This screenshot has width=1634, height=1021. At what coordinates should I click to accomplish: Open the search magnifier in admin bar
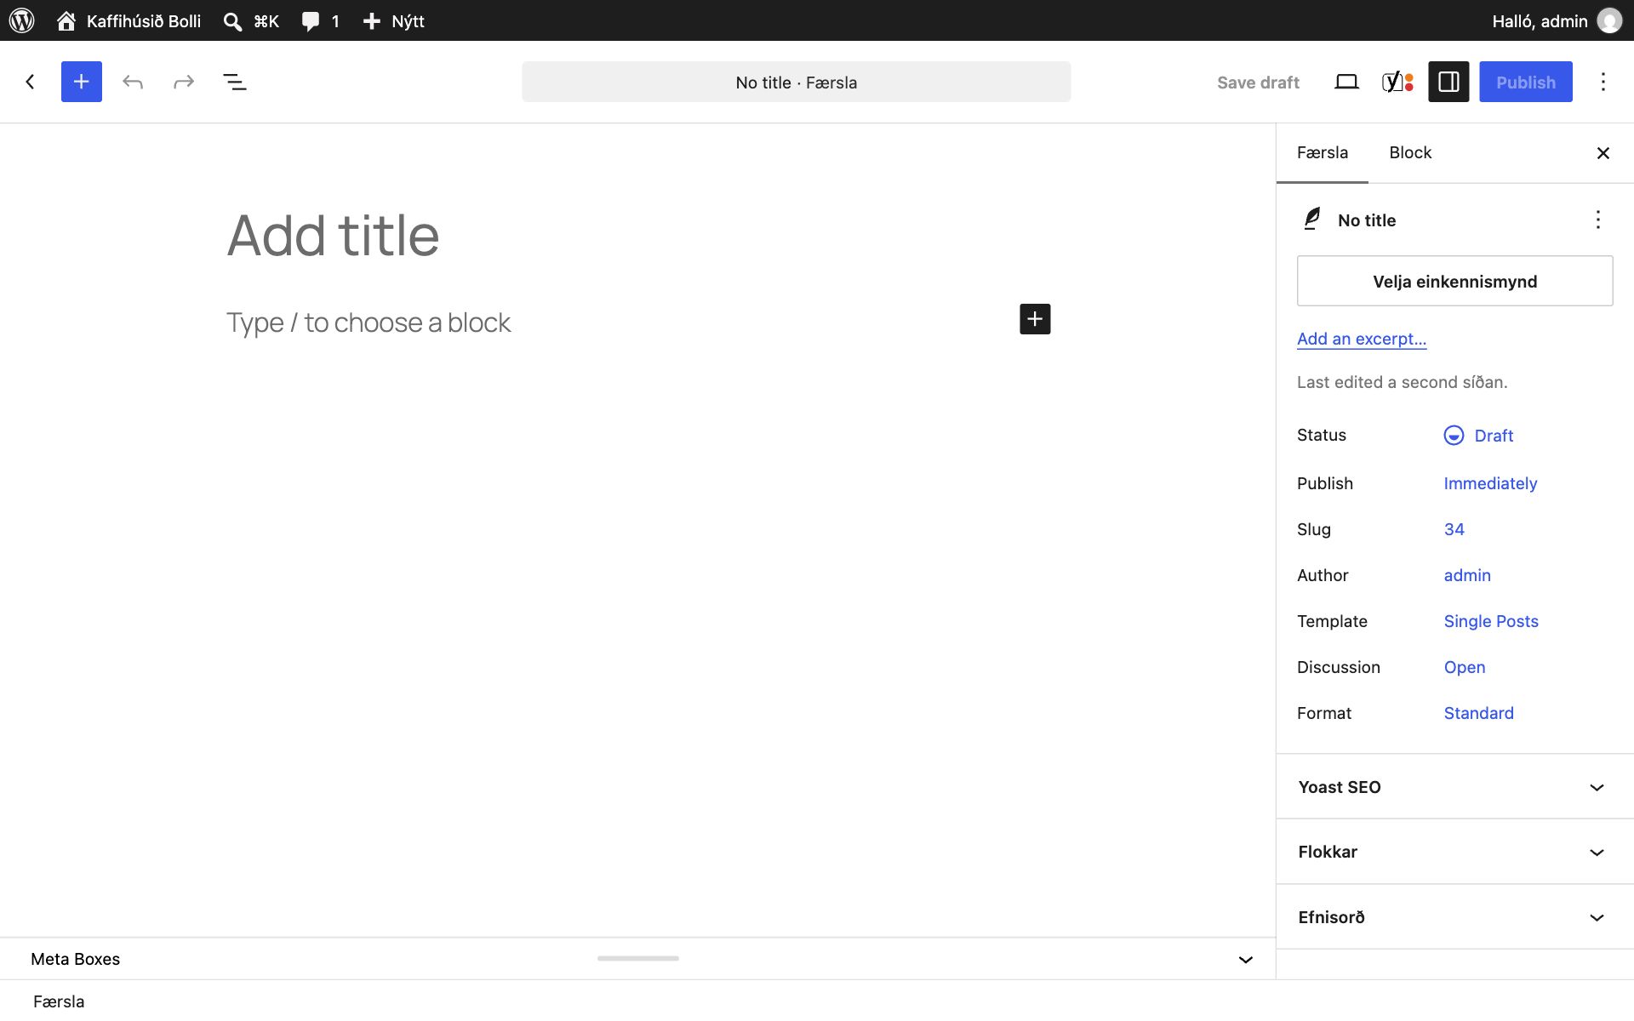(232, 20)
